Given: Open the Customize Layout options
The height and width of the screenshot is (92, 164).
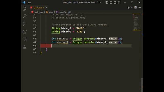Looking at the screenshot, I should point(119,2).
